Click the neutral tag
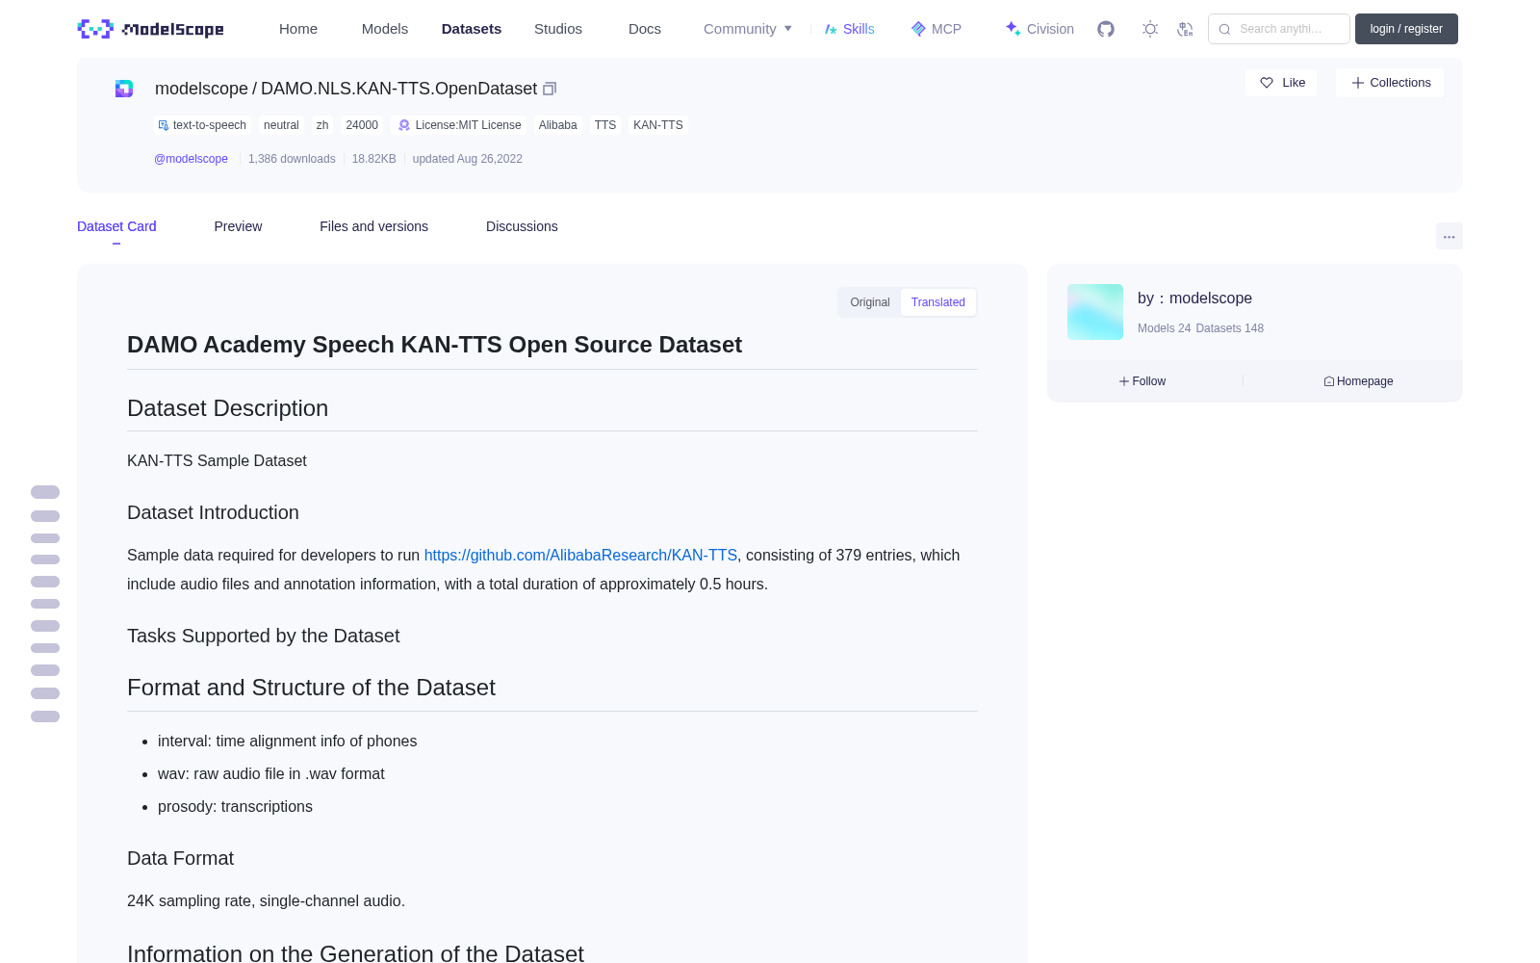The height and width of the screenshot is (963, 1540). (281, 125)
